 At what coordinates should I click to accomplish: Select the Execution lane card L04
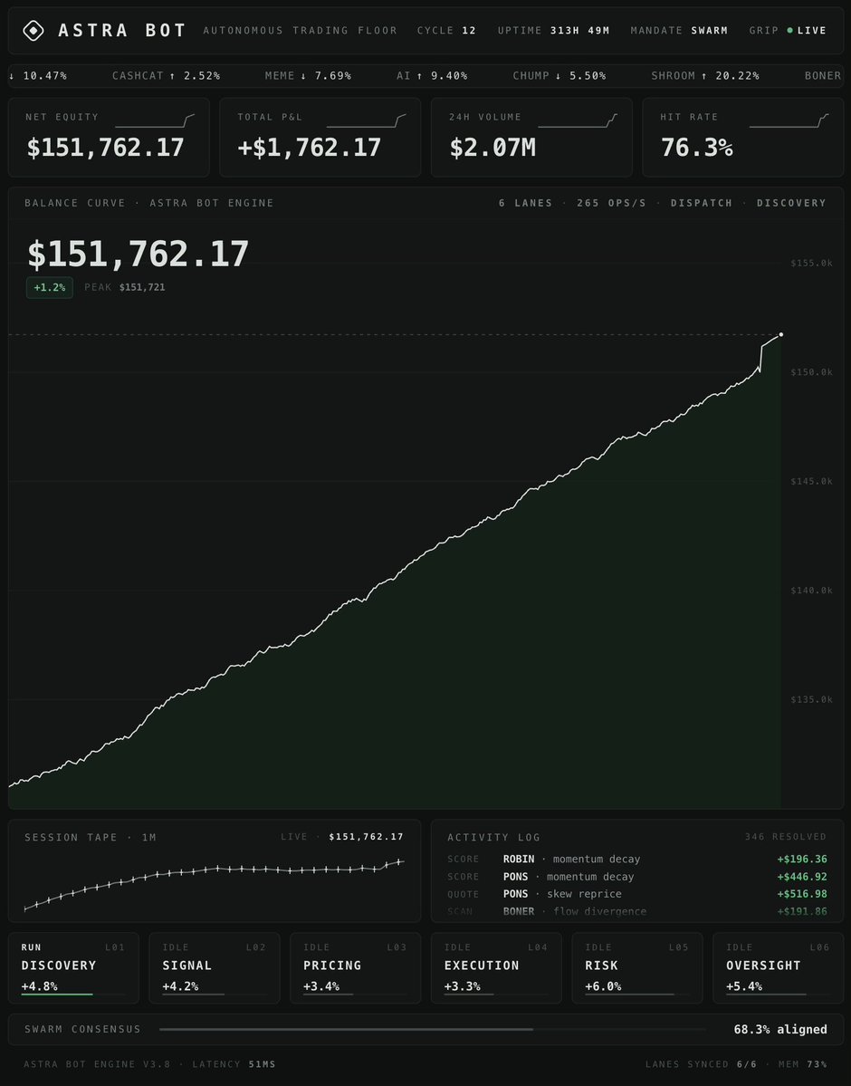496,967
